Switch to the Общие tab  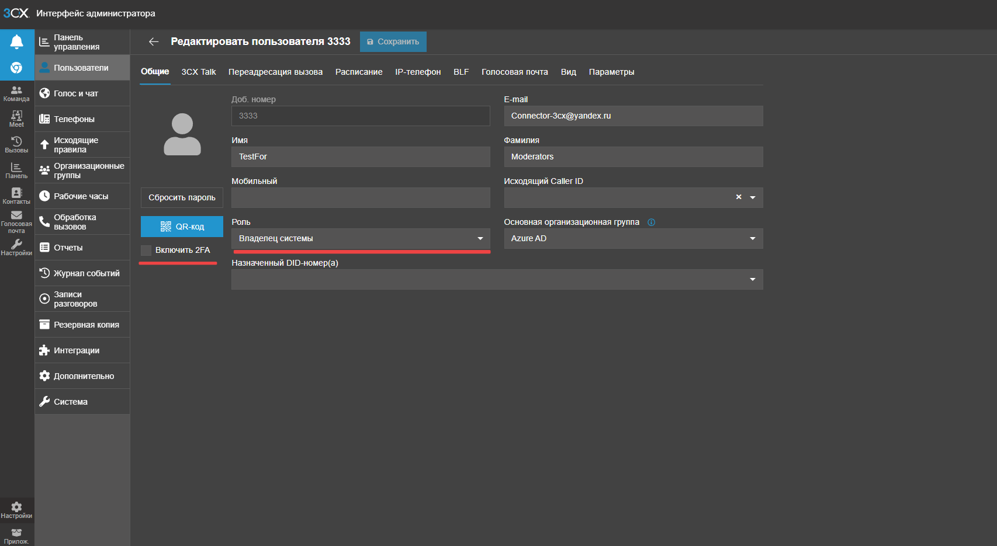(x=155, y=71)
